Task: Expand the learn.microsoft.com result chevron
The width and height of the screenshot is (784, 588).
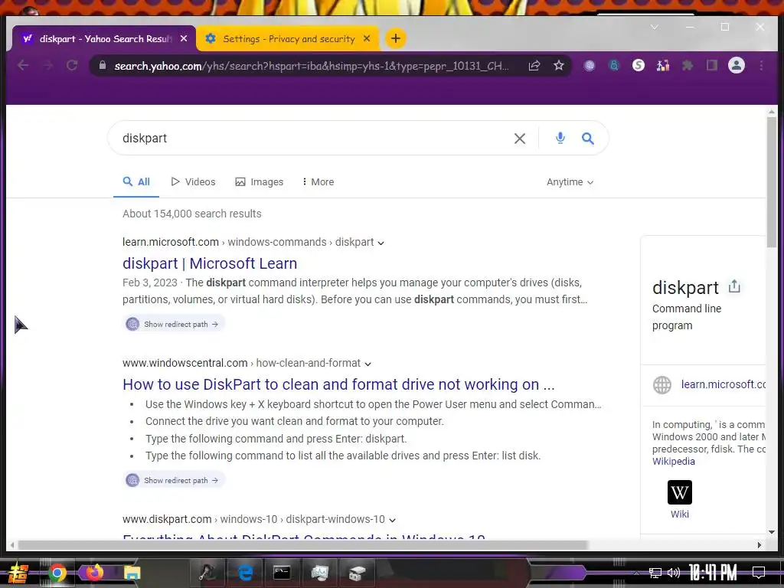Action: 381,243
